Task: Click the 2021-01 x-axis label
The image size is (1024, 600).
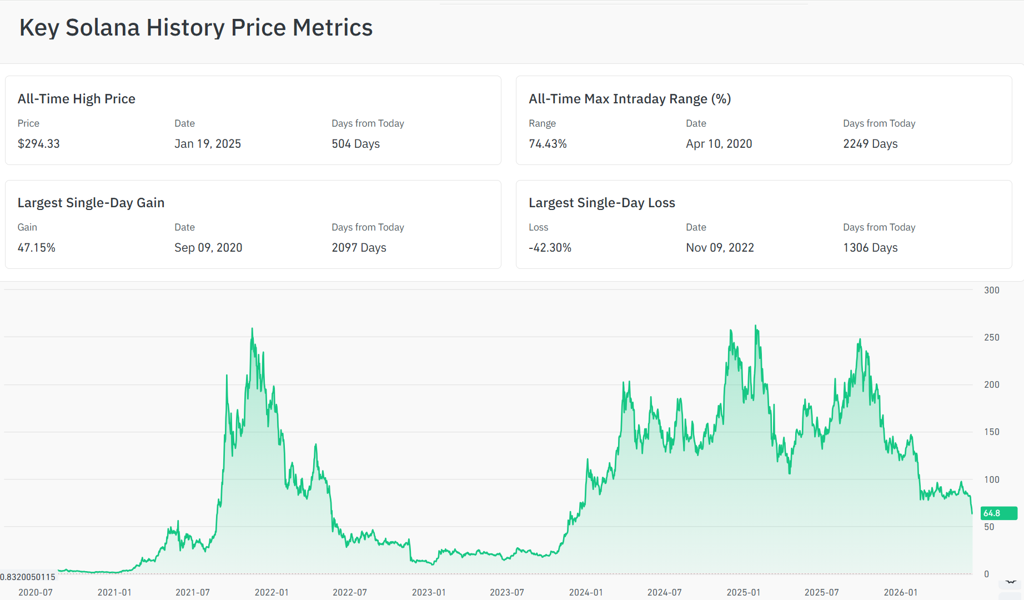Action: click(114, 593)
